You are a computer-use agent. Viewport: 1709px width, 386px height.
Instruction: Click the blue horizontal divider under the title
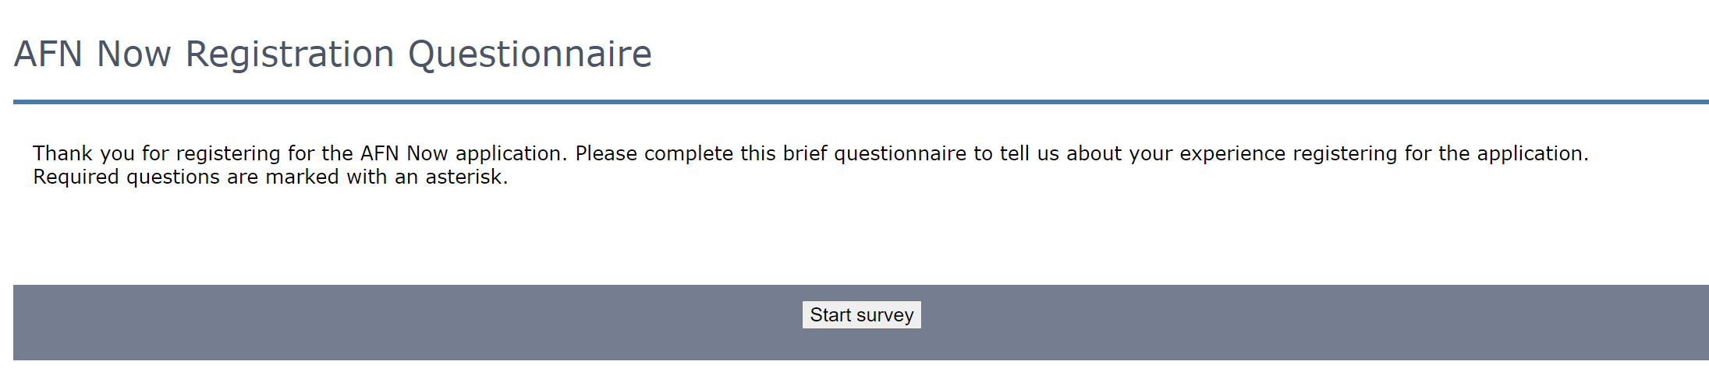point(858,102)
